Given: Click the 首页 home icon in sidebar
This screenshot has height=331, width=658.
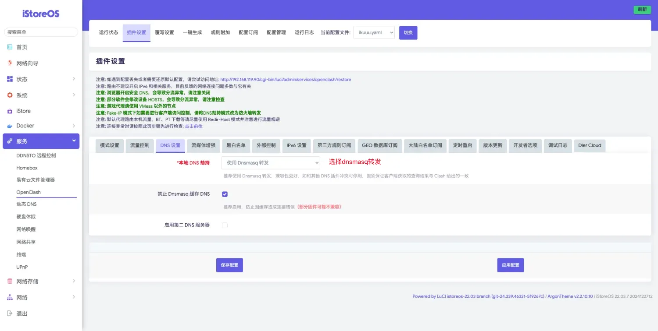Looking at the screenshot, I should coord(10,47).
